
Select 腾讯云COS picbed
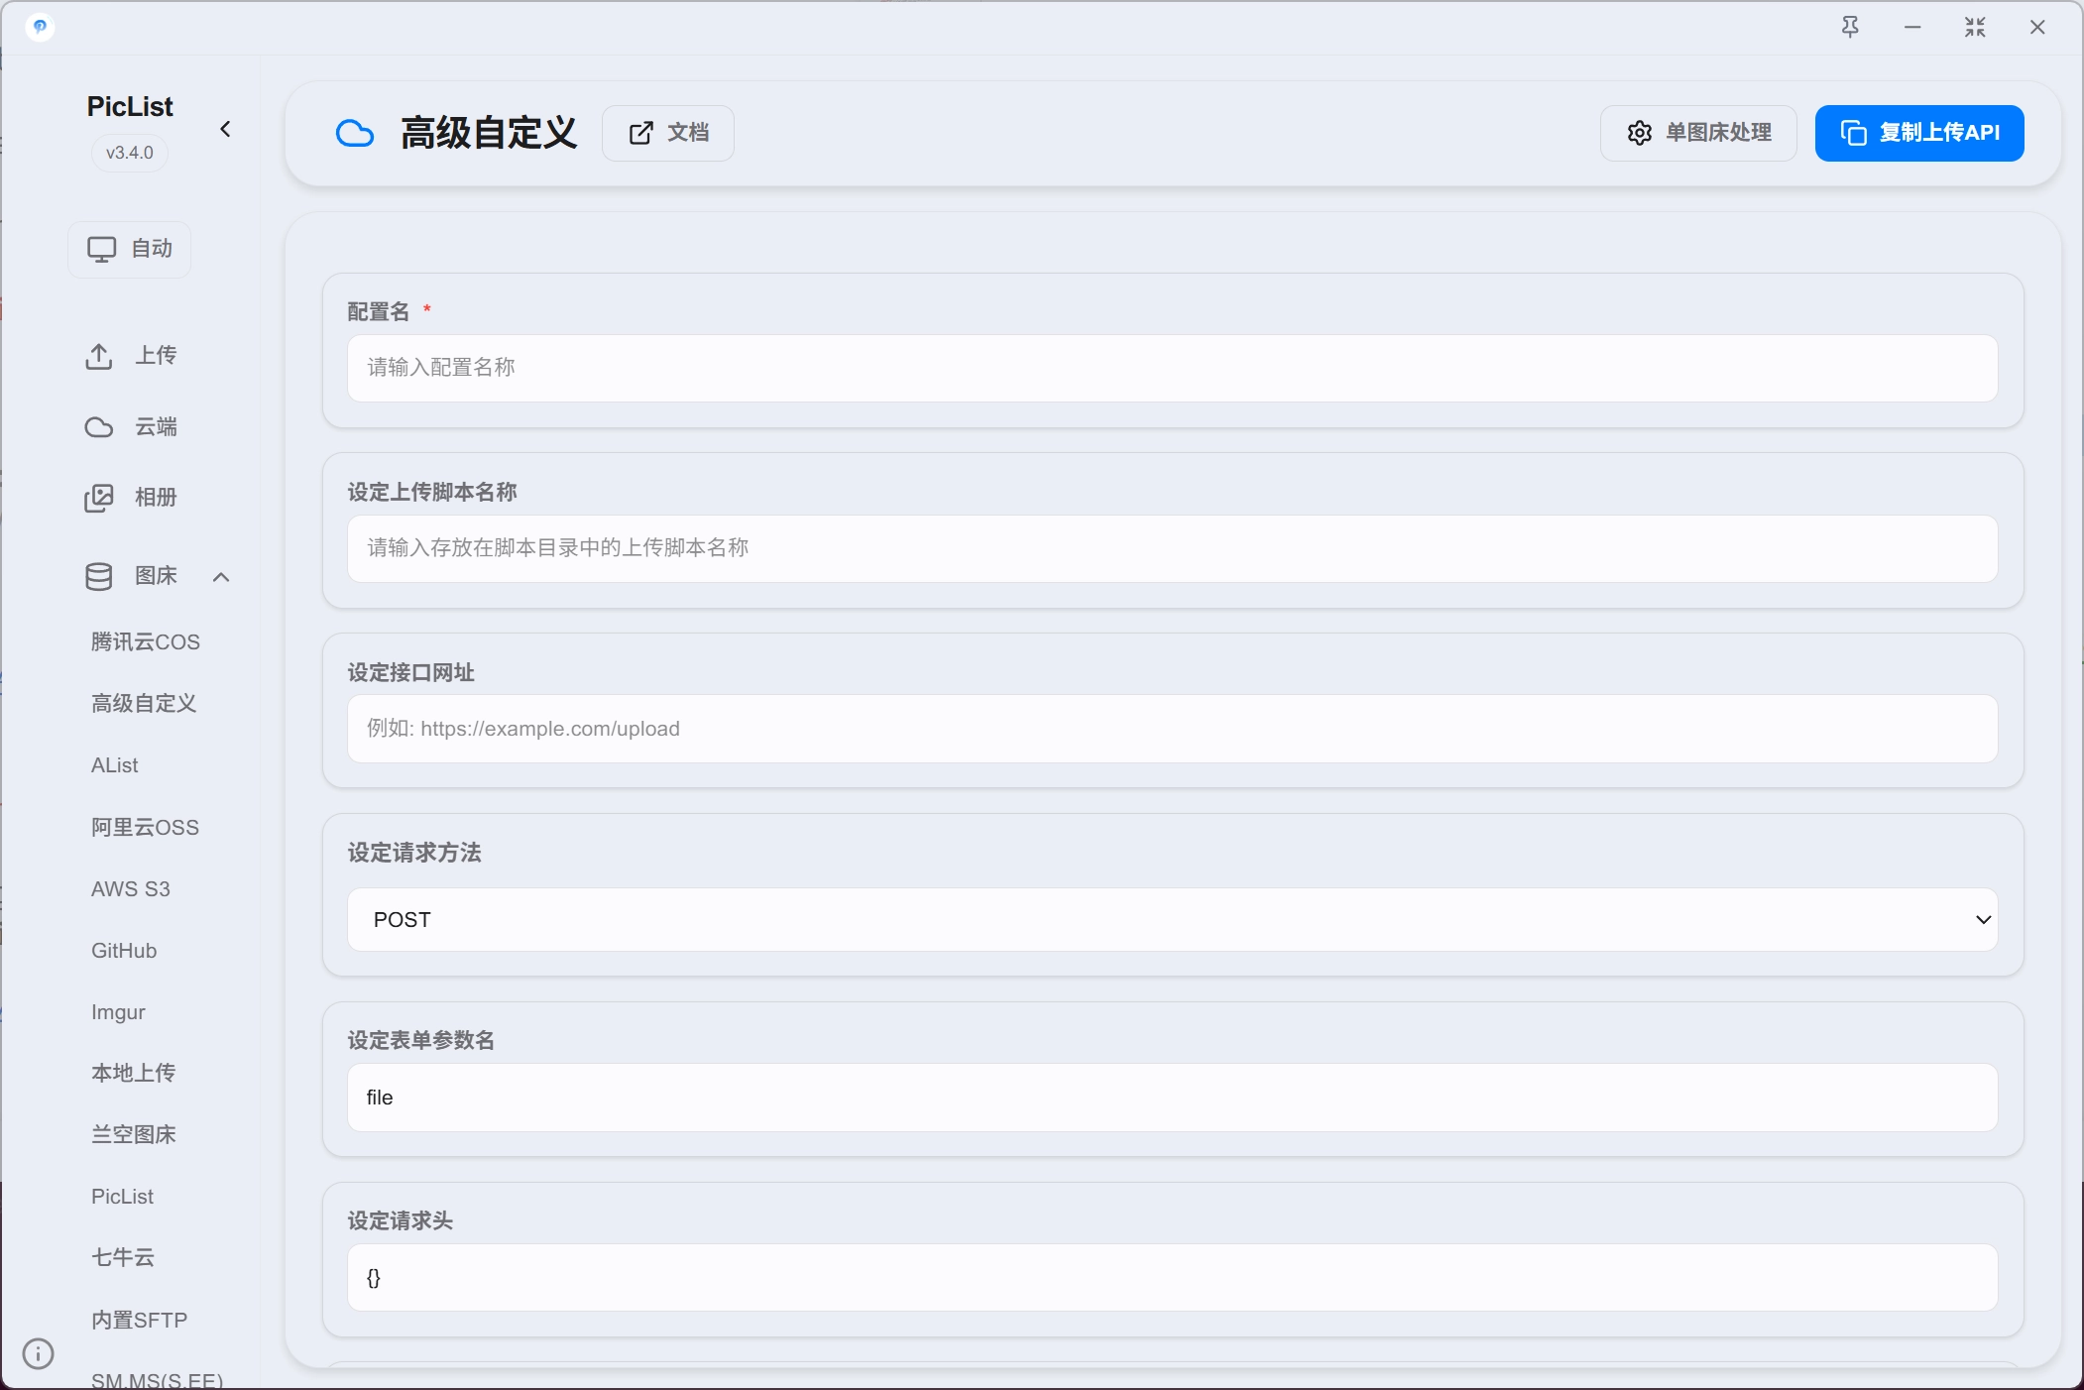pos(146,642)
